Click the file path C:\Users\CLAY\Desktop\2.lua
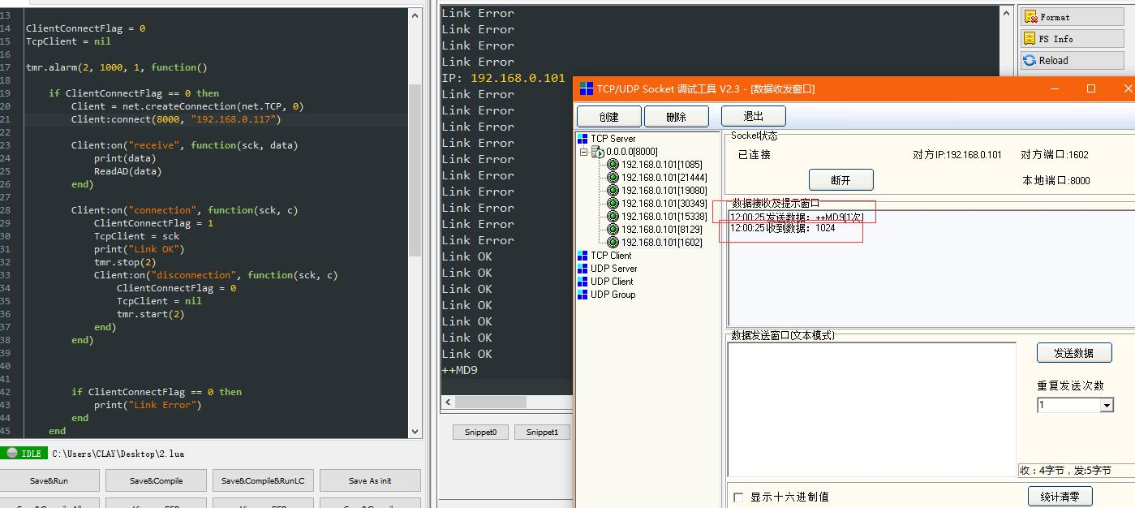This screenshot has width=1135, height=508. click(x=118, y=454)
